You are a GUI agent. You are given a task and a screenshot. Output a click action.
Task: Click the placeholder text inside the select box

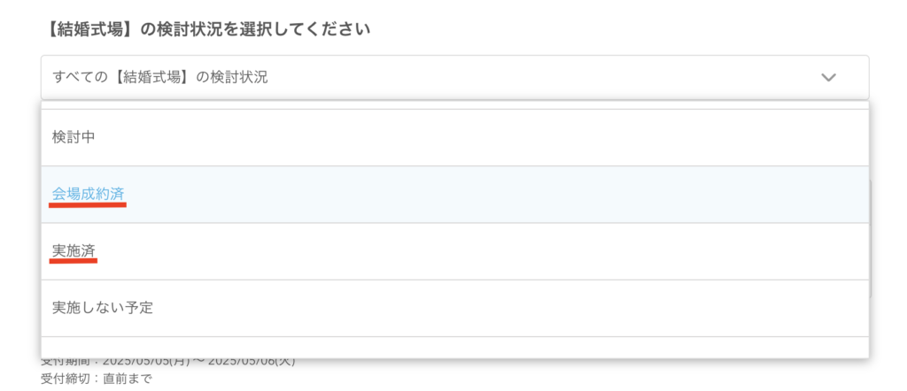click(x=160, y=77)
